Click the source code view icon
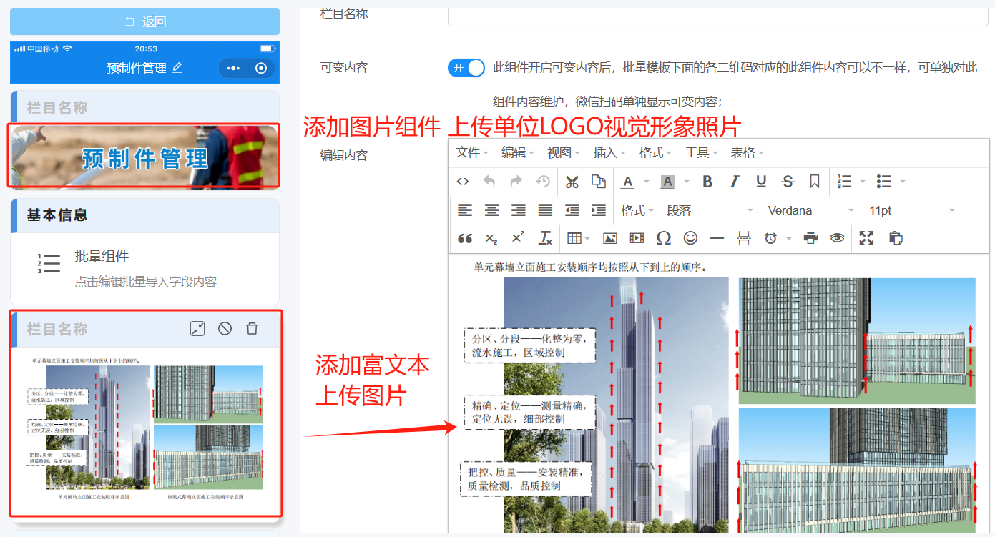The image size is (995, 537). click(x=463, y=182)
